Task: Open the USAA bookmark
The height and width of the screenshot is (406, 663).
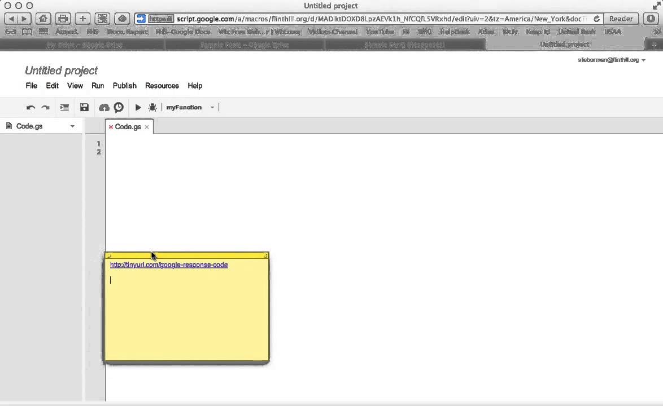Action: [613, 32]
